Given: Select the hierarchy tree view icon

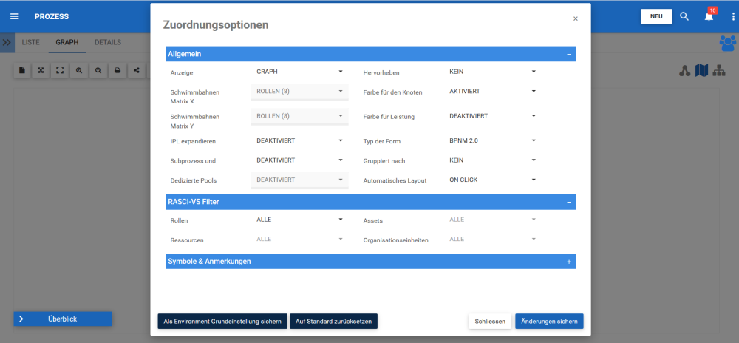Looking at the screenshot, I should click(719, 71).
